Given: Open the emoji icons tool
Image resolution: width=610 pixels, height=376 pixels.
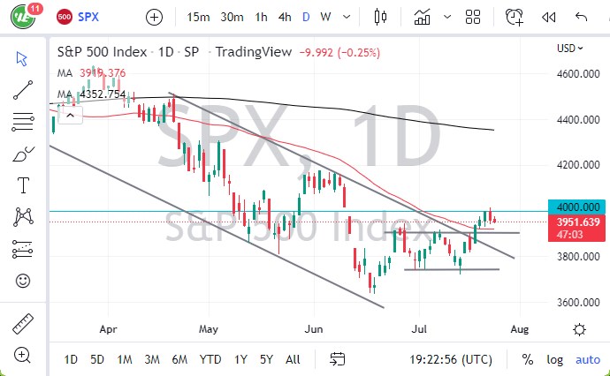Looking at the screenshot, I should [23, 281].
